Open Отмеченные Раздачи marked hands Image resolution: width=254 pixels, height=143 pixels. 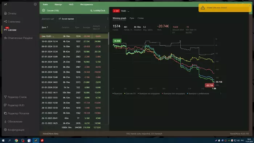click(18, 38)
